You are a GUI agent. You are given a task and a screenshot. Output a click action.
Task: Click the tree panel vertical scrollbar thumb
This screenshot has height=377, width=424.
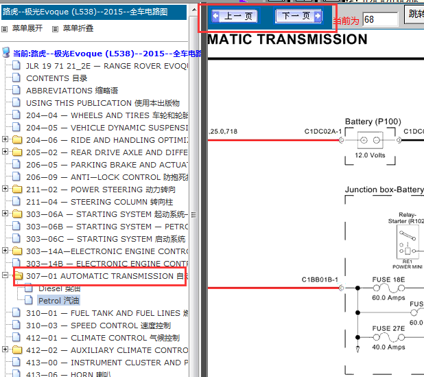(x=193, y=215)
